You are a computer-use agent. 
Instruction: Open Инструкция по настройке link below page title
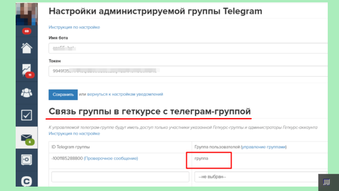74,27
